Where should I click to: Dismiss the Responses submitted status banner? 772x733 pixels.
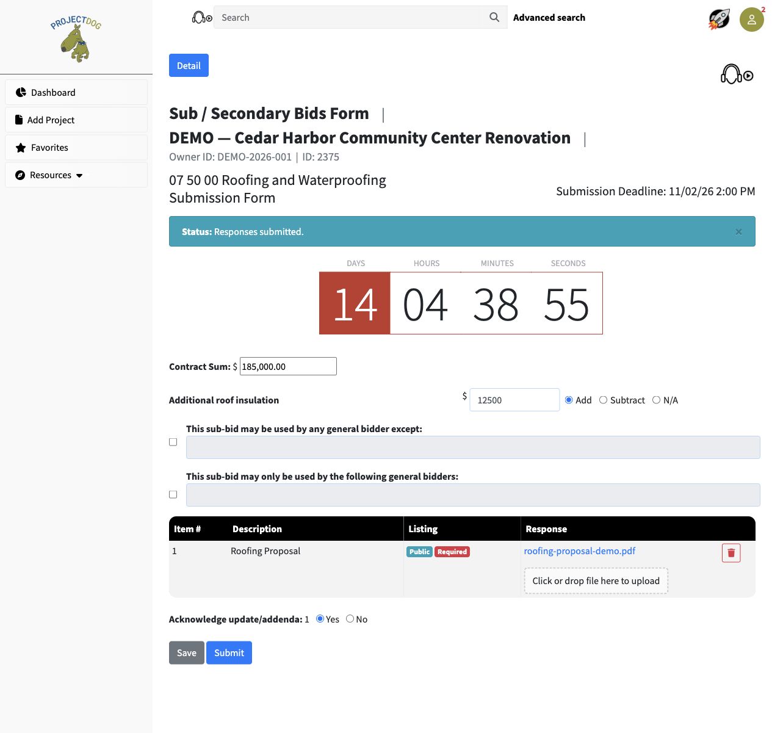point(738,232)
